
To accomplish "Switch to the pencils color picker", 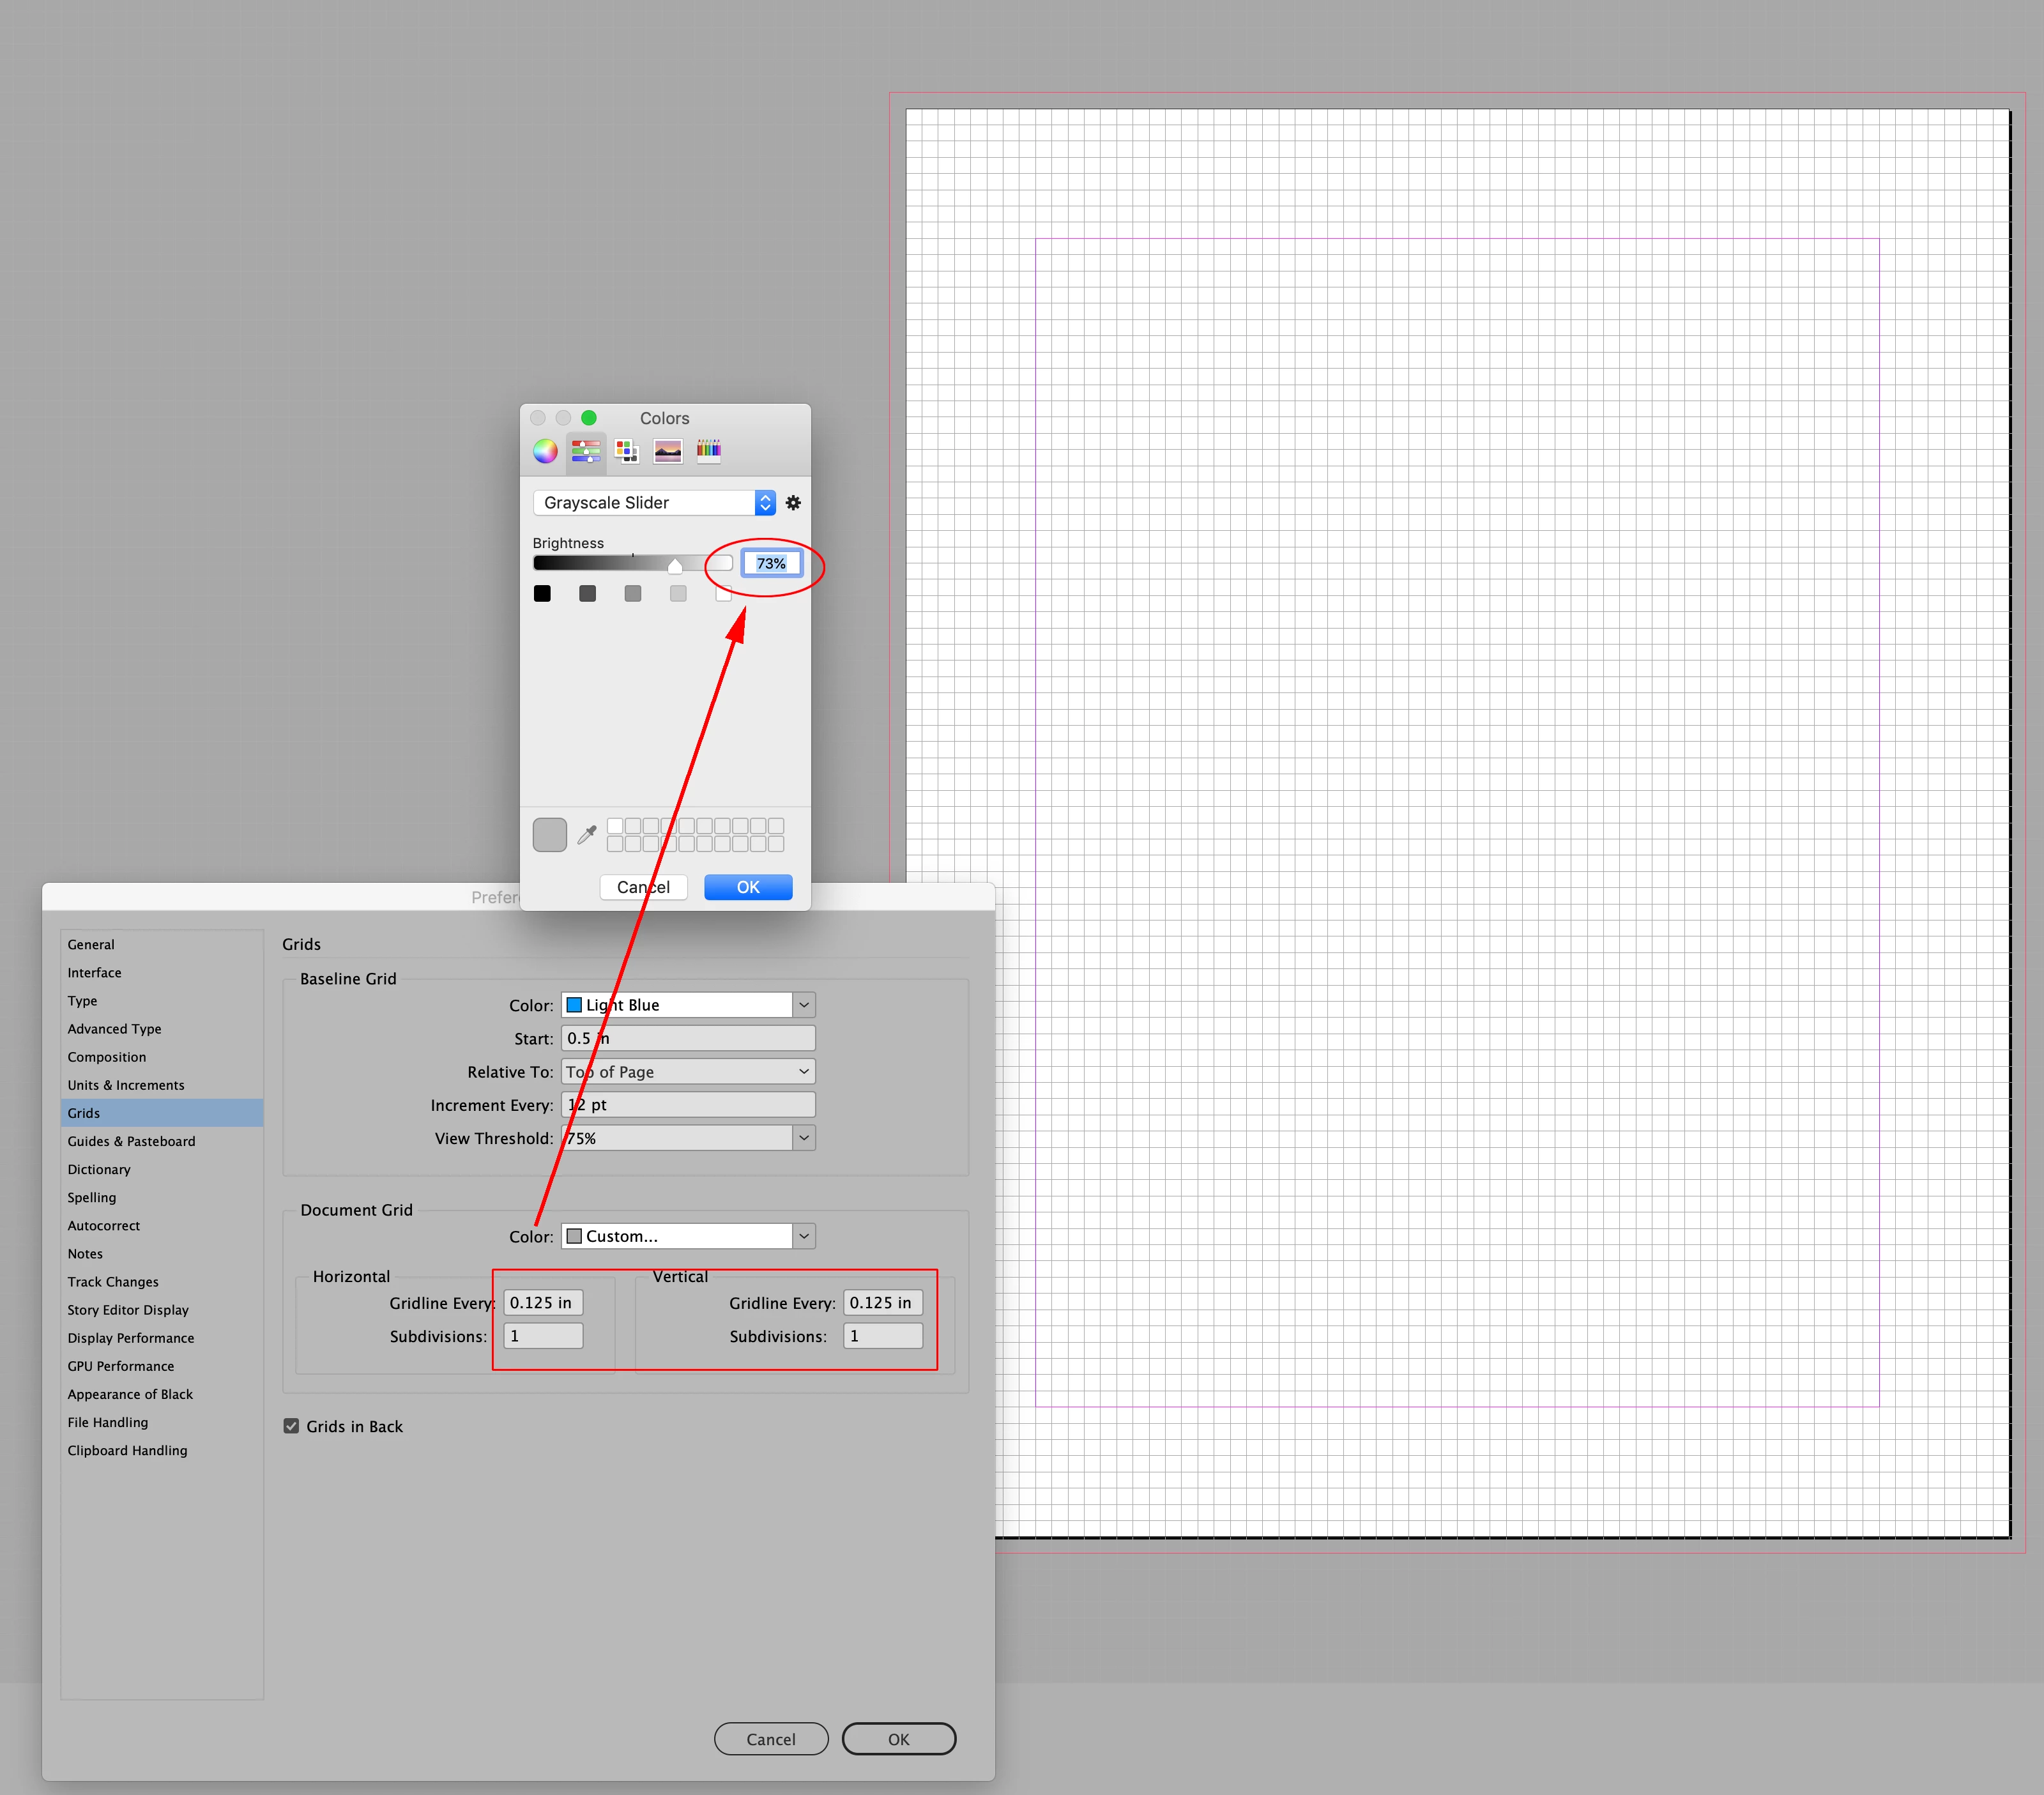I will pyautogui.click(x=709, y=450).
